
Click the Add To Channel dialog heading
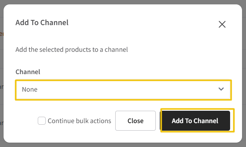coord(42,22)
